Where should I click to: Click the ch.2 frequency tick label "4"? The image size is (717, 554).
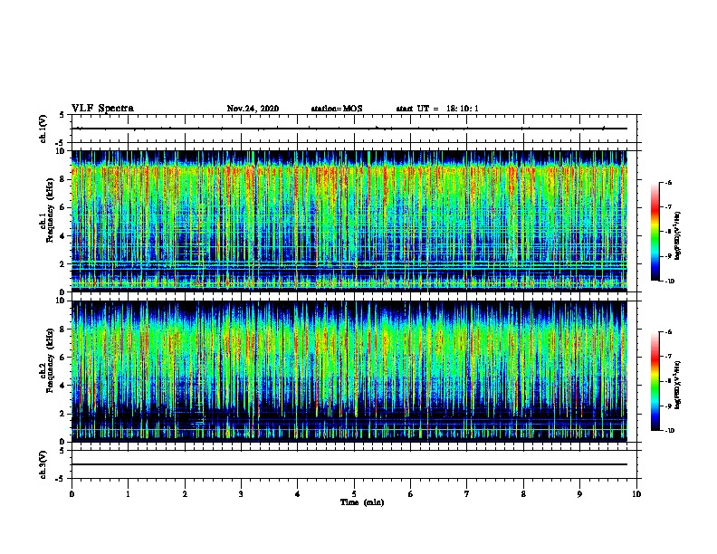point(63,386)
